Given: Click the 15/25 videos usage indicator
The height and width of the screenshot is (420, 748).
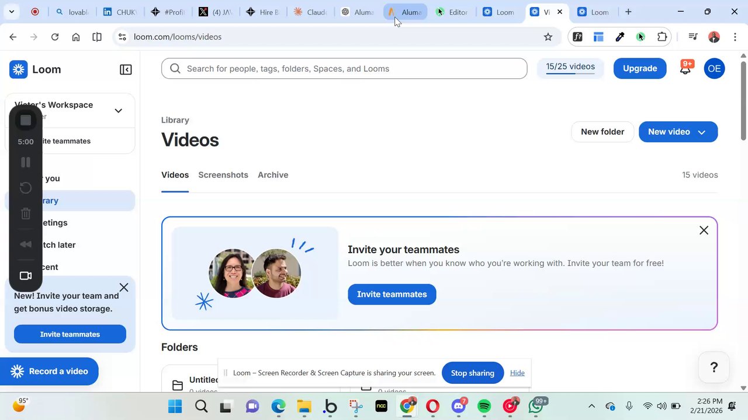Looking at the screenshot, I should [570, 68].
